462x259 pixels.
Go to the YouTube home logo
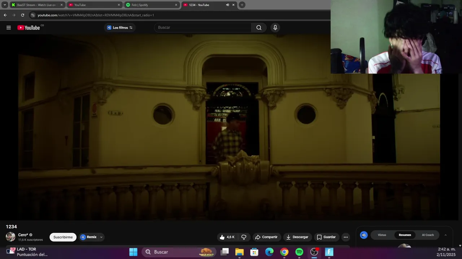coord(29,28)
